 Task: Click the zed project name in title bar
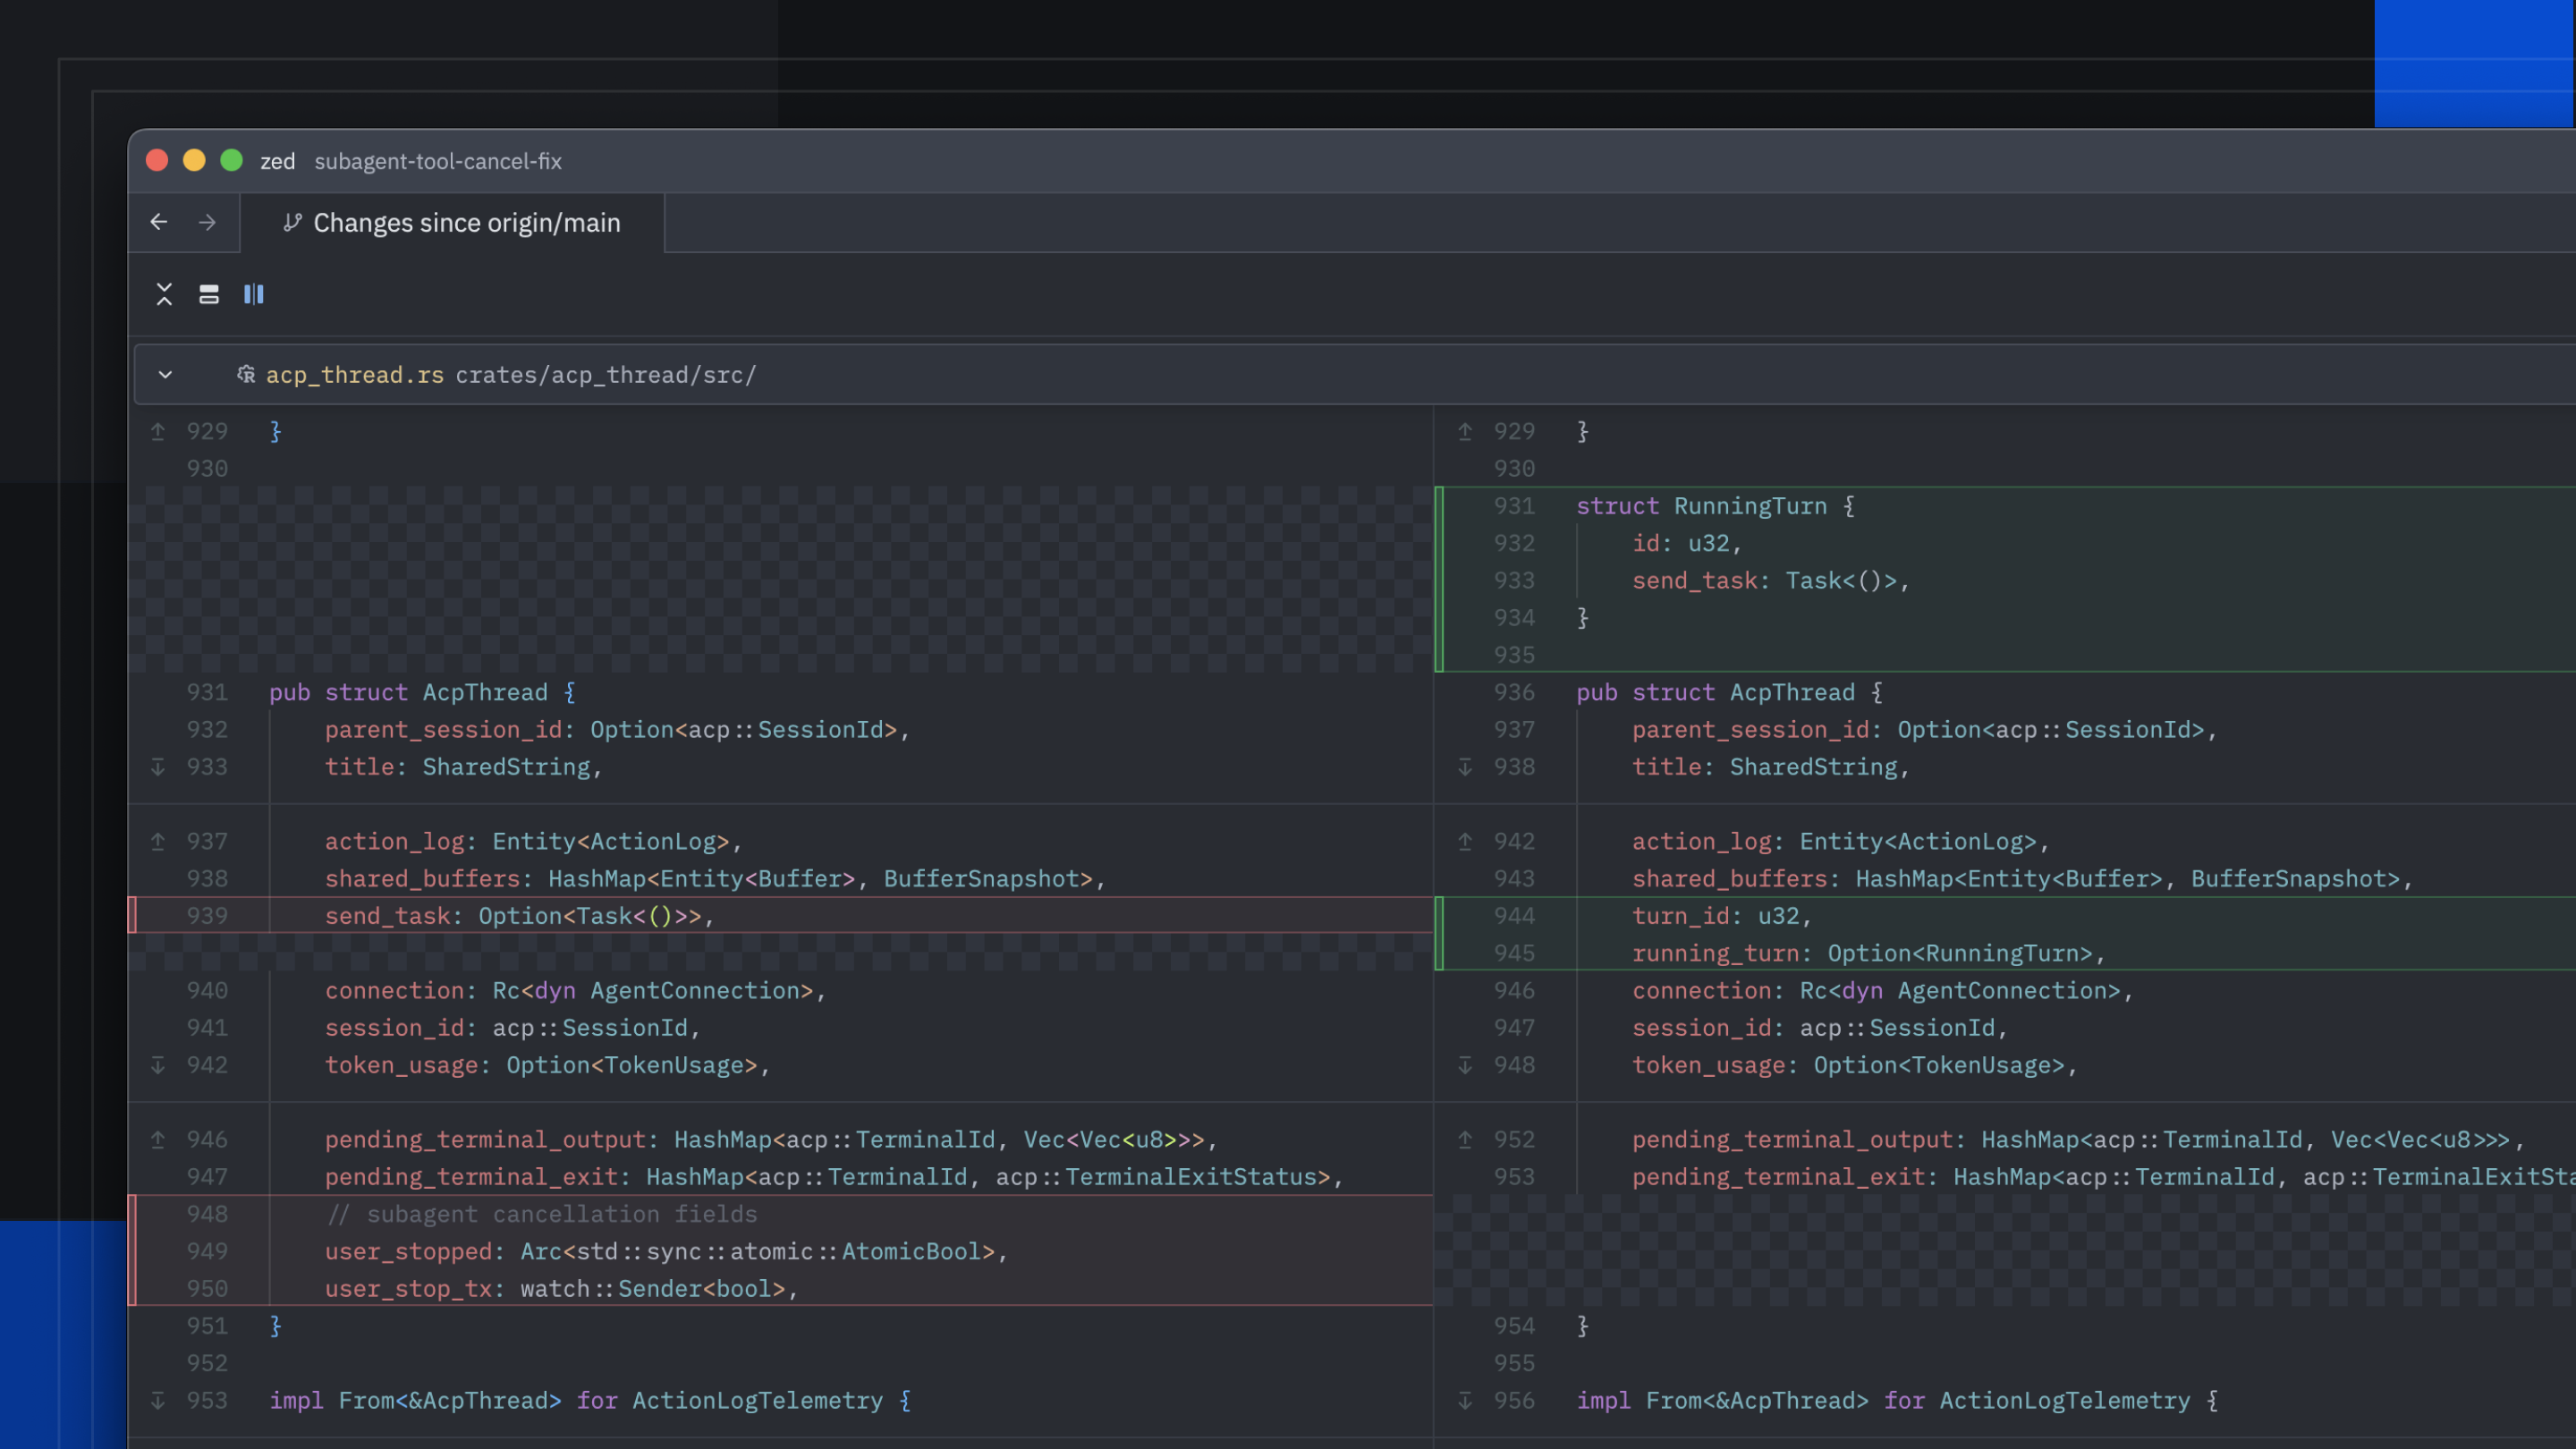[277, 161]
